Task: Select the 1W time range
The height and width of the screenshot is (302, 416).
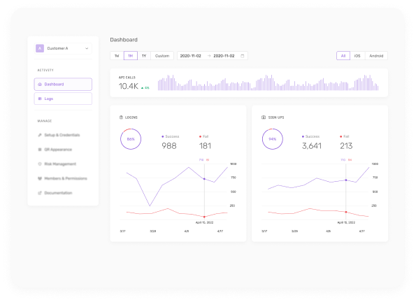Action: tap(117, 56)
